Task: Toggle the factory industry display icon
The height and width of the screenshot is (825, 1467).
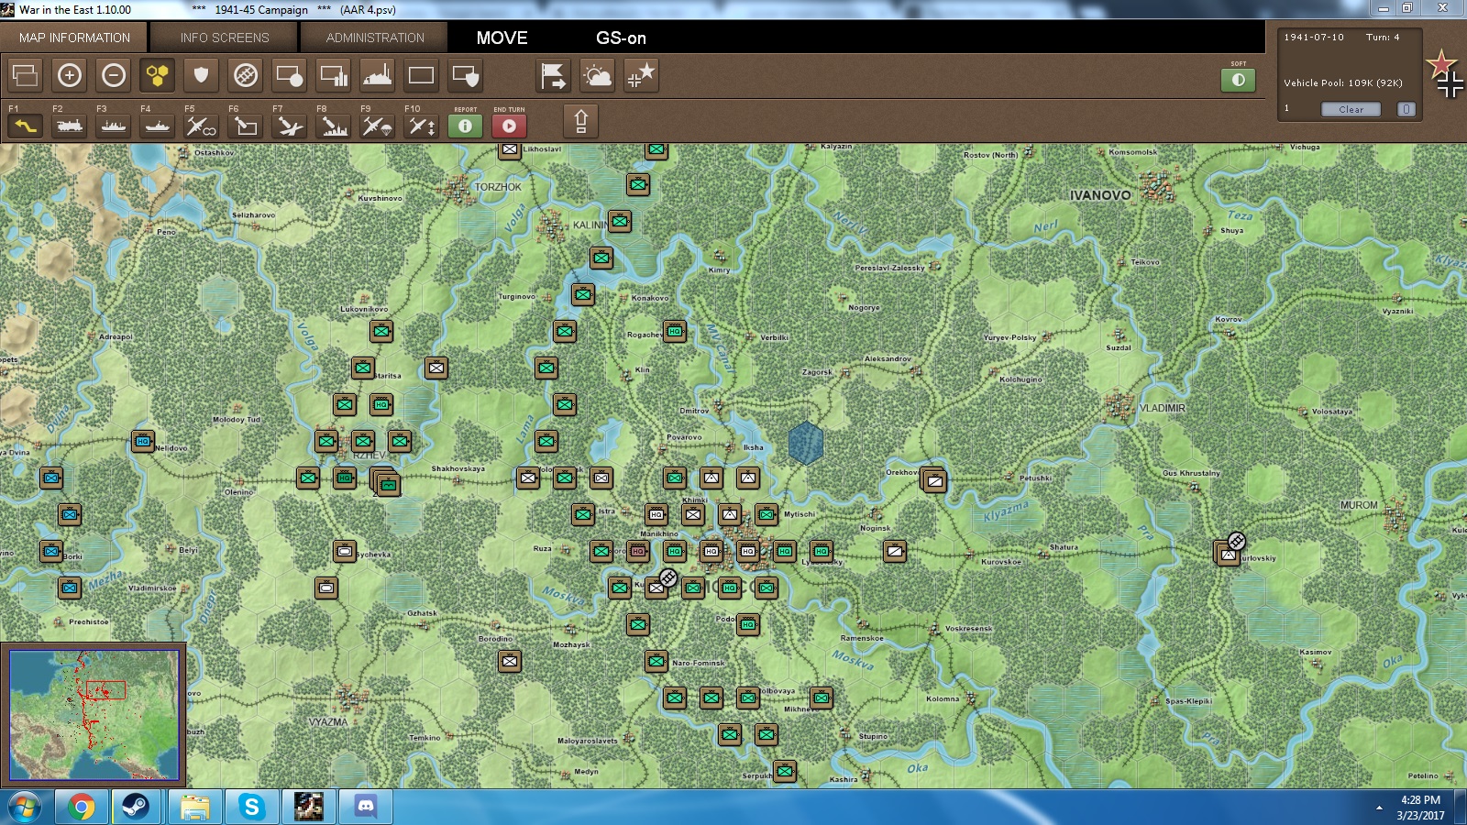Action: click(378, 75)
